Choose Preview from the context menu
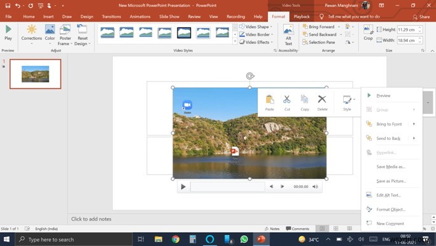Screen dimensions: 436x246 391,95
